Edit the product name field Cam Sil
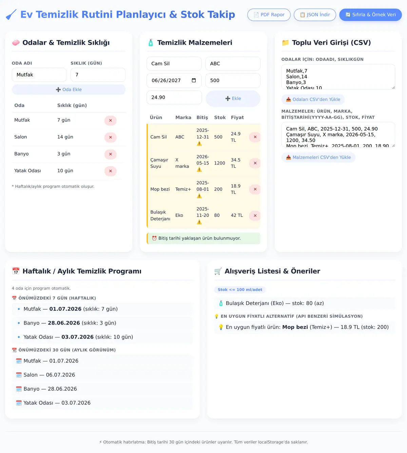 (x=174, y=64)
